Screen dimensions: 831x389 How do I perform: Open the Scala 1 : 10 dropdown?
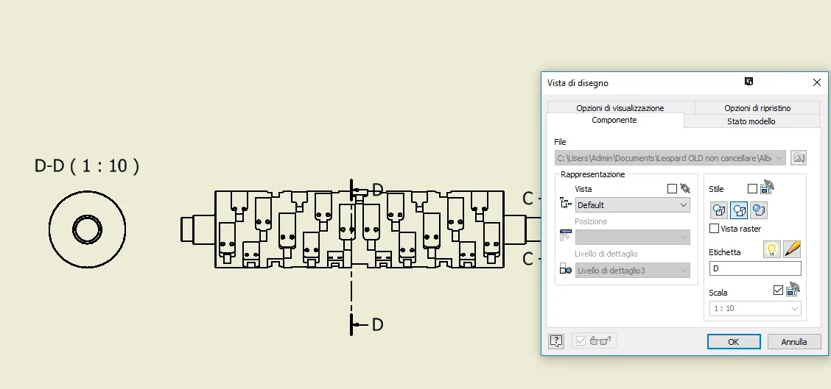point(754,308)
